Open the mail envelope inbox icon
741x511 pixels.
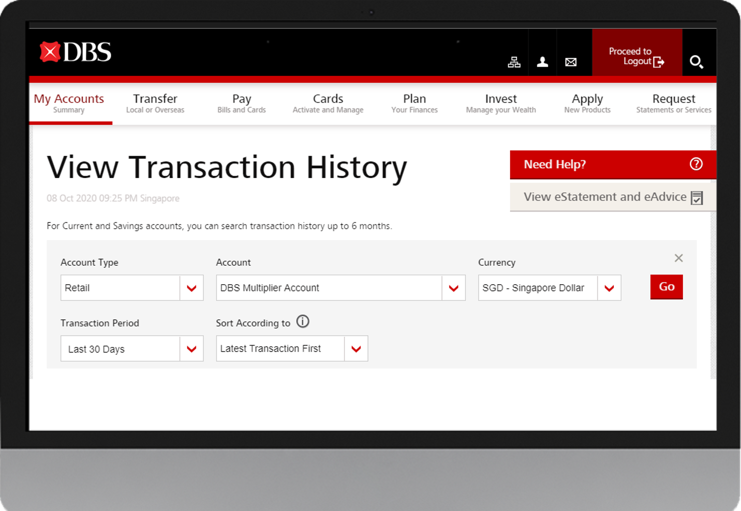570,62
